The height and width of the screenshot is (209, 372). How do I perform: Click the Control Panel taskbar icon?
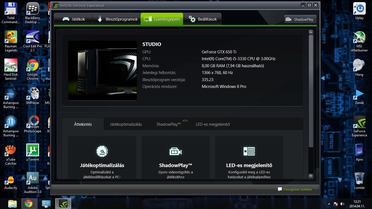[x=46, y=204]
